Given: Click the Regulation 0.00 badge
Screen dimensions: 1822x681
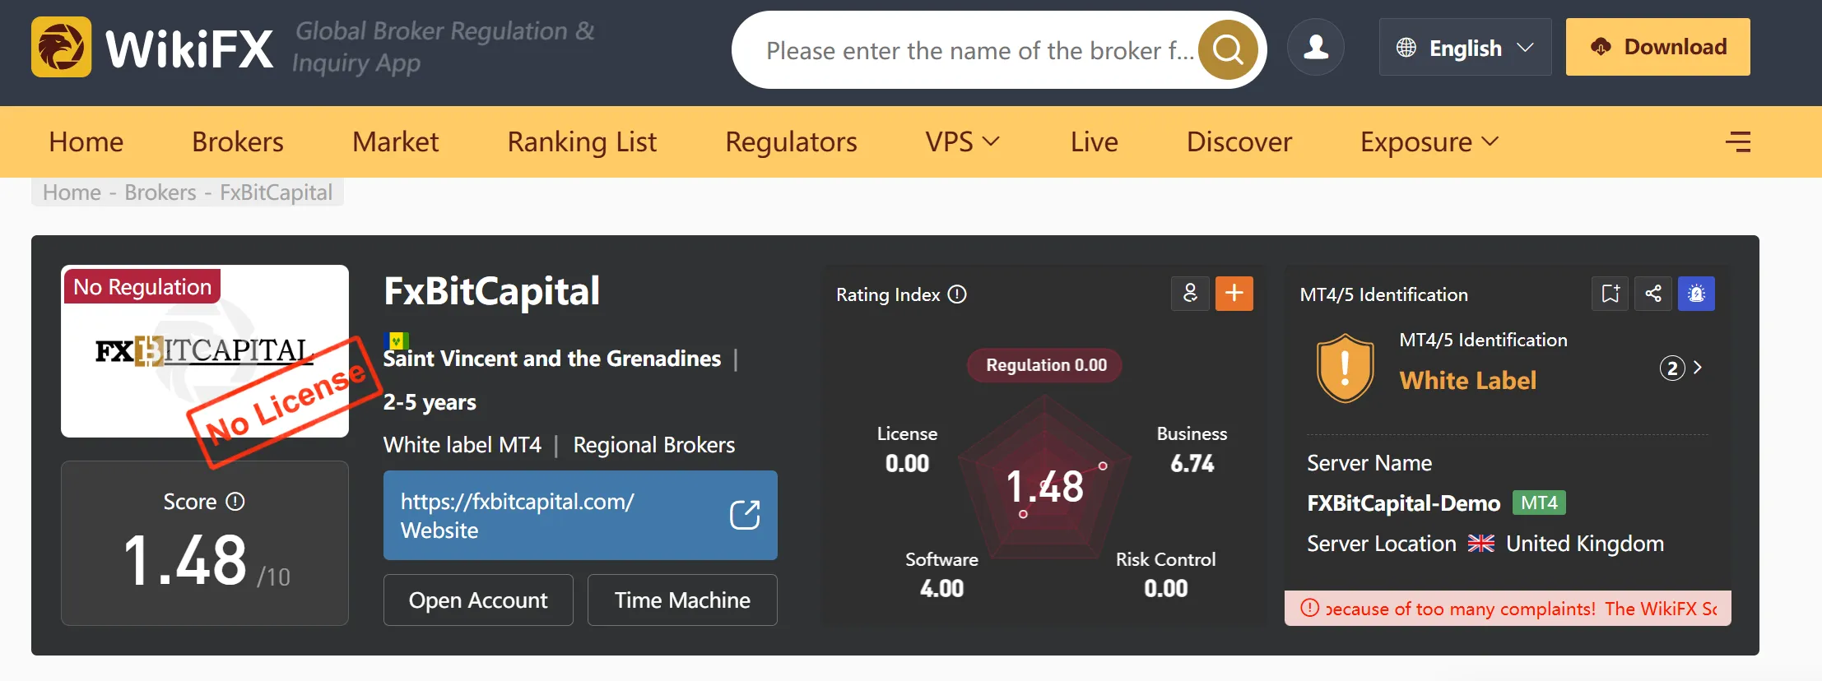Looking at the screenshot, I should (x=1046, y=365).
